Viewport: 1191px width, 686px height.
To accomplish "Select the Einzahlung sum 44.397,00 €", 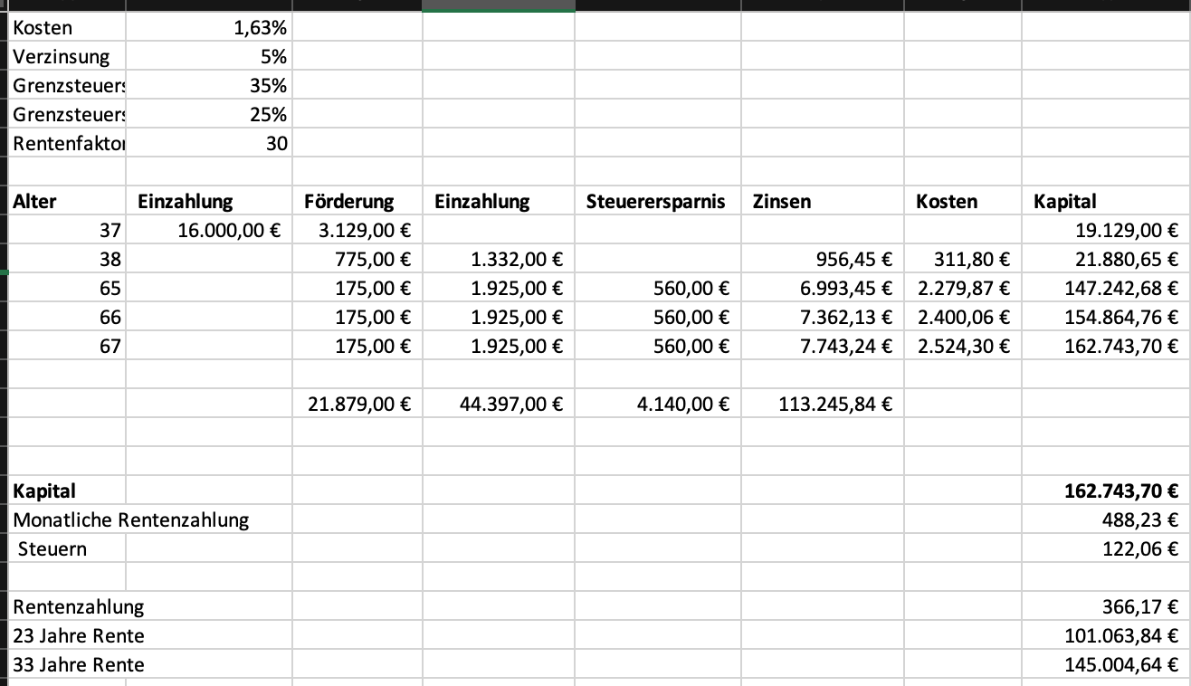I will click(x=499, y=405).
